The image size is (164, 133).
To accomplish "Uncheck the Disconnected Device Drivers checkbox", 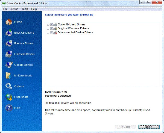I will click(52, 32).
